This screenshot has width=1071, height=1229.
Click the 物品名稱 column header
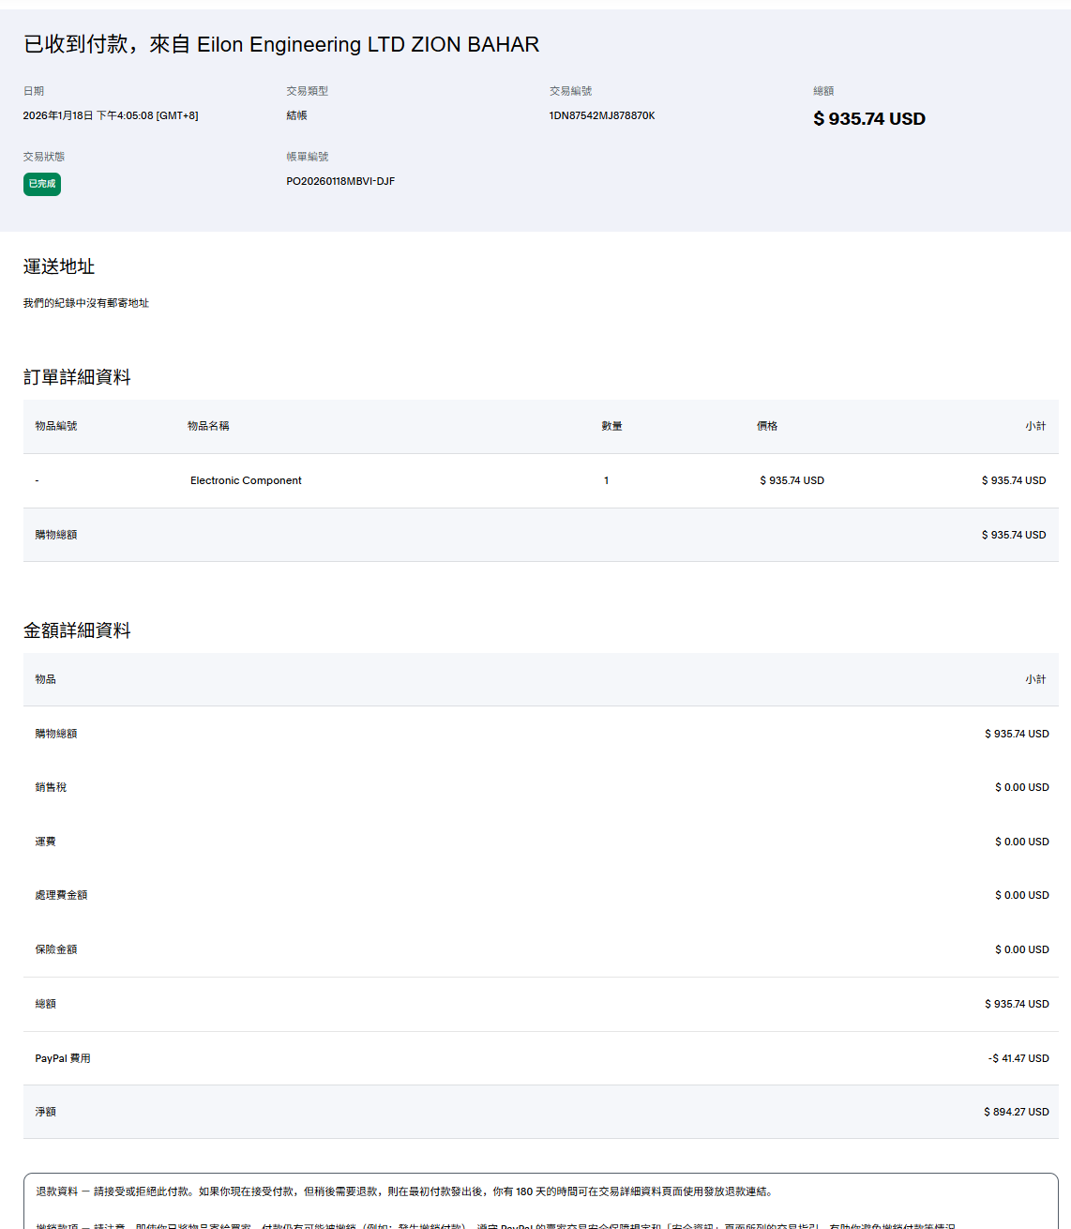(x=208, y=426)
